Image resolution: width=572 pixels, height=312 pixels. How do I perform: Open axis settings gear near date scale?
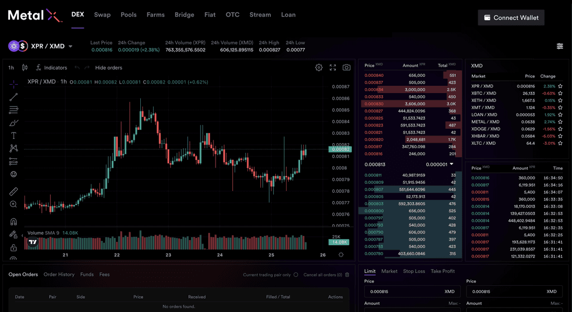pos(341,255)
